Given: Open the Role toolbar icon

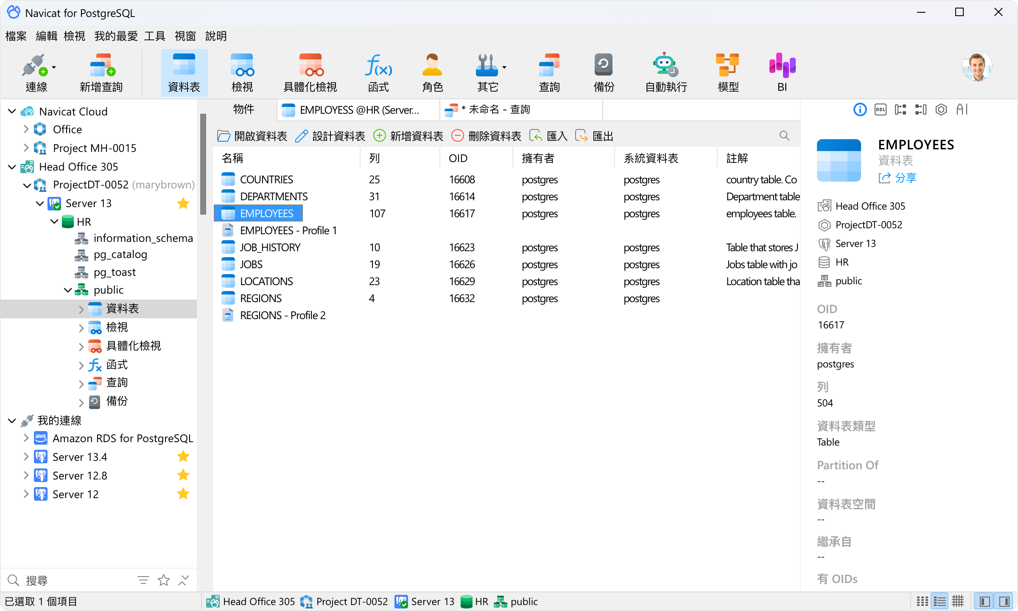Looking at the screenshot, I should [432, 73].
